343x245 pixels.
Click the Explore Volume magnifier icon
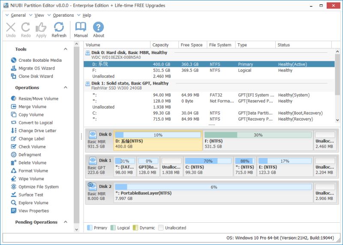(14, 203)
